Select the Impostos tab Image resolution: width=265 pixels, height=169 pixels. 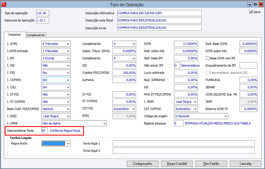coord(15,35)
